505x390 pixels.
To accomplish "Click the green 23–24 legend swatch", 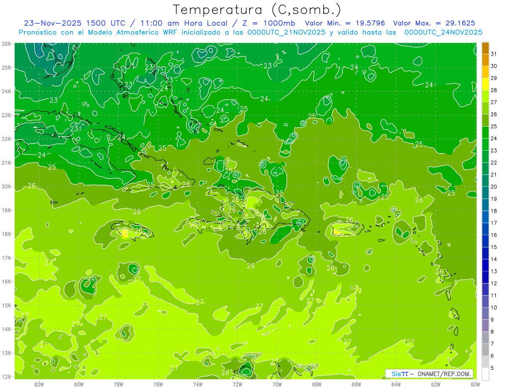I will point(485,144).
